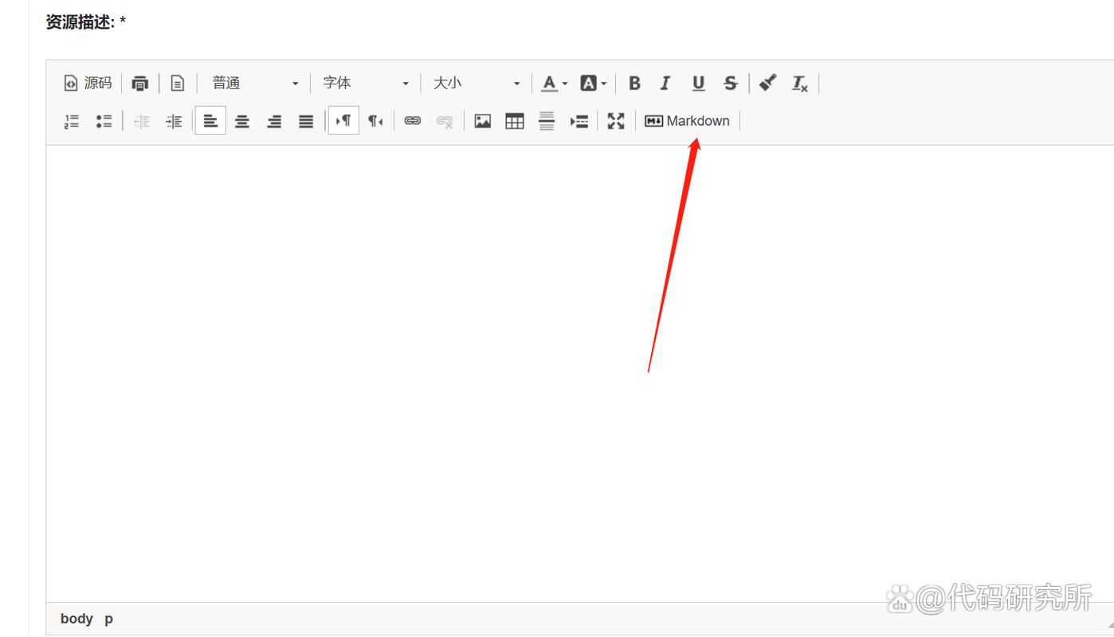Insert a table into the editor
1114x637 pixels.
tap(515, 121)
